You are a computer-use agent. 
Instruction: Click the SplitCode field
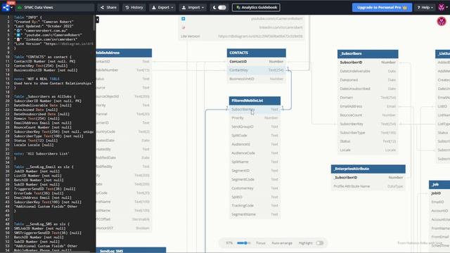(x=255, y=136)
